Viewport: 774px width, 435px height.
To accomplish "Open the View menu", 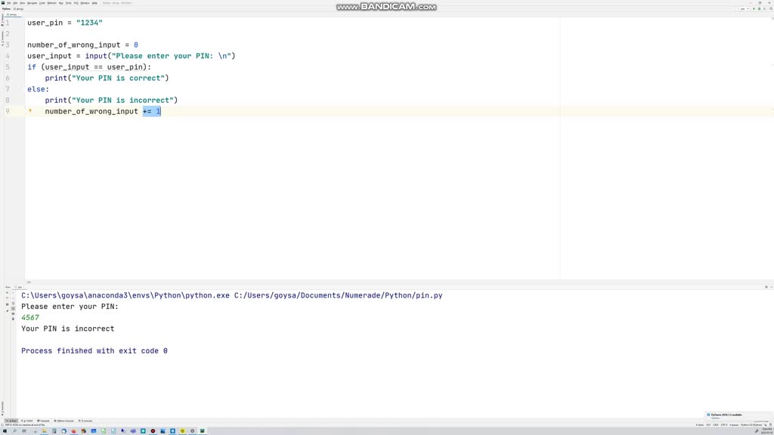I will (x=22, y=3).
